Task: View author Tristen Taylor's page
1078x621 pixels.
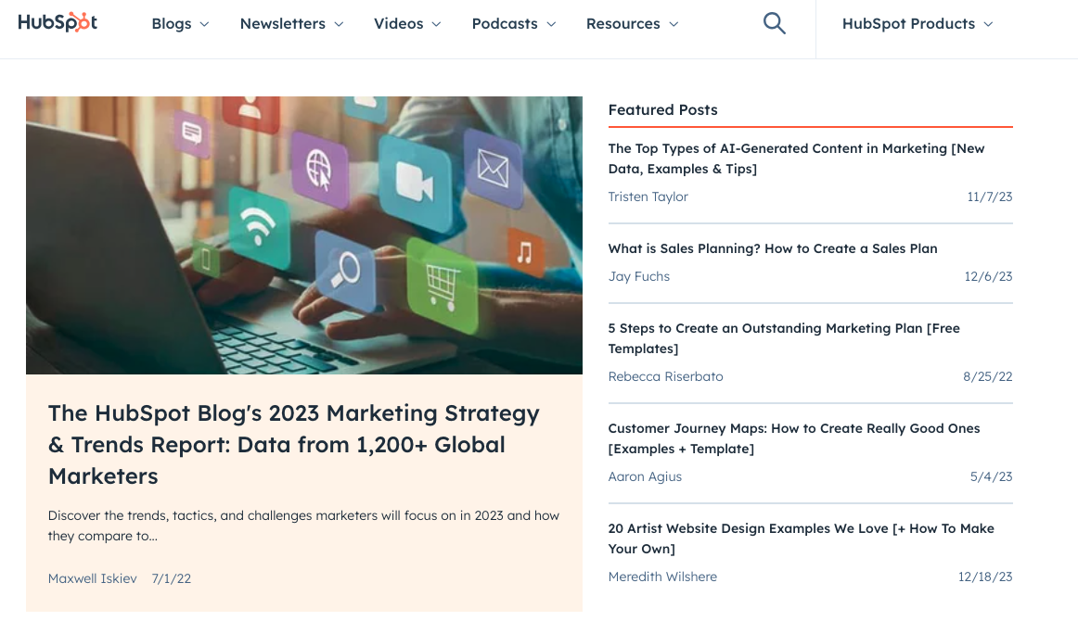Action: 648,196
